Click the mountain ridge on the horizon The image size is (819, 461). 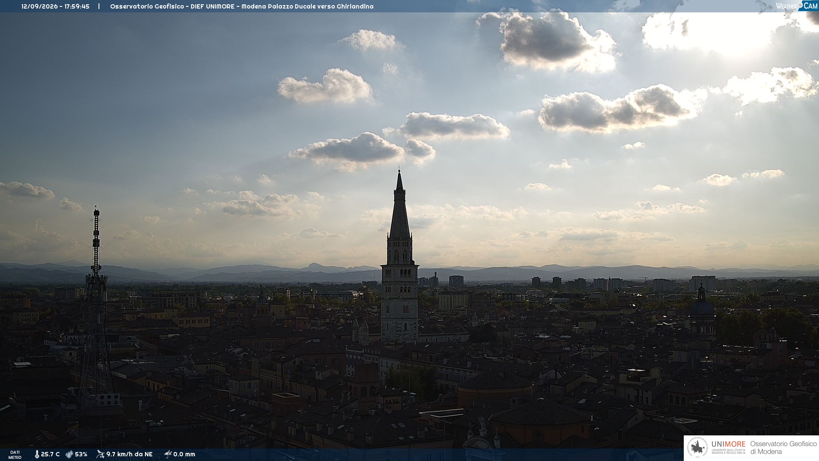point(409,272)
